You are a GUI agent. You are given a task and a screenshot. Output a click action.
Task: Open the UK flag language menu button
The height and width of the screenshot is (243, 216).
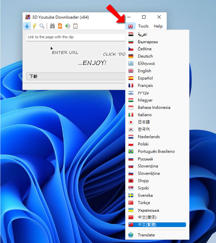130,26
